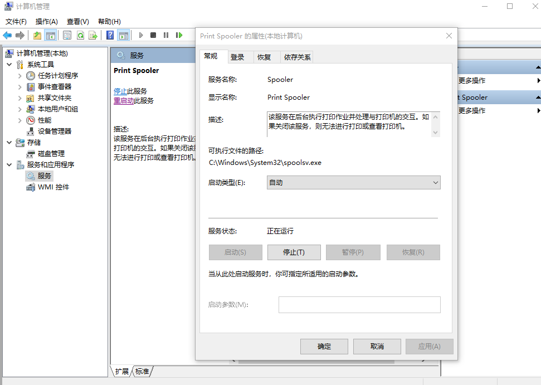Switch to the 依存关系 tab
Viewport: 541px width, 385px height.
pos(297,57)
